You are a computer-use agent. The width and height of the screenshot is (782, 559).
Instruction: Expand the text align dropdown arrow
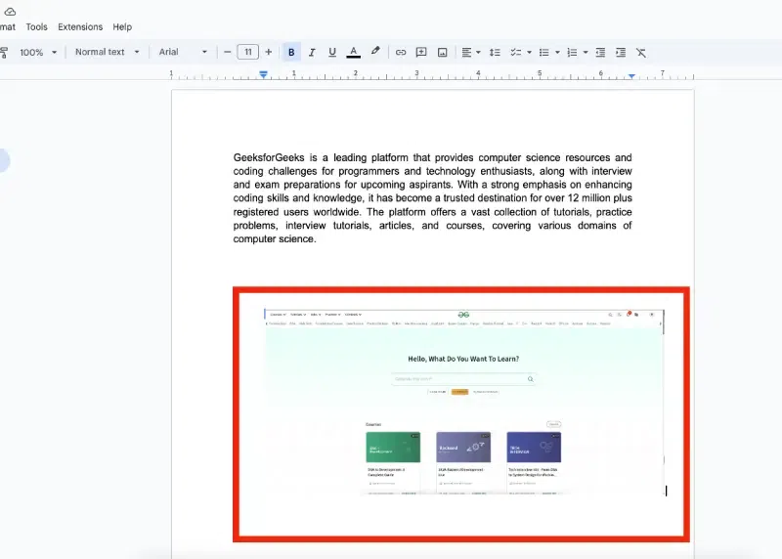pyautogui.click(x=478, y=53)
